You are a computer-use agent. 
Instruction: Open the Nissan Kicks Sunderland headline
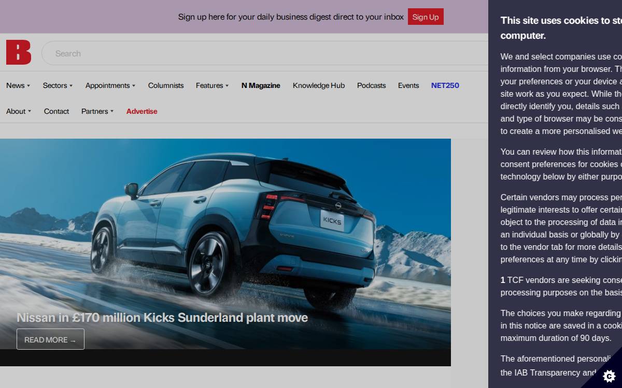(x=162, y=317)
